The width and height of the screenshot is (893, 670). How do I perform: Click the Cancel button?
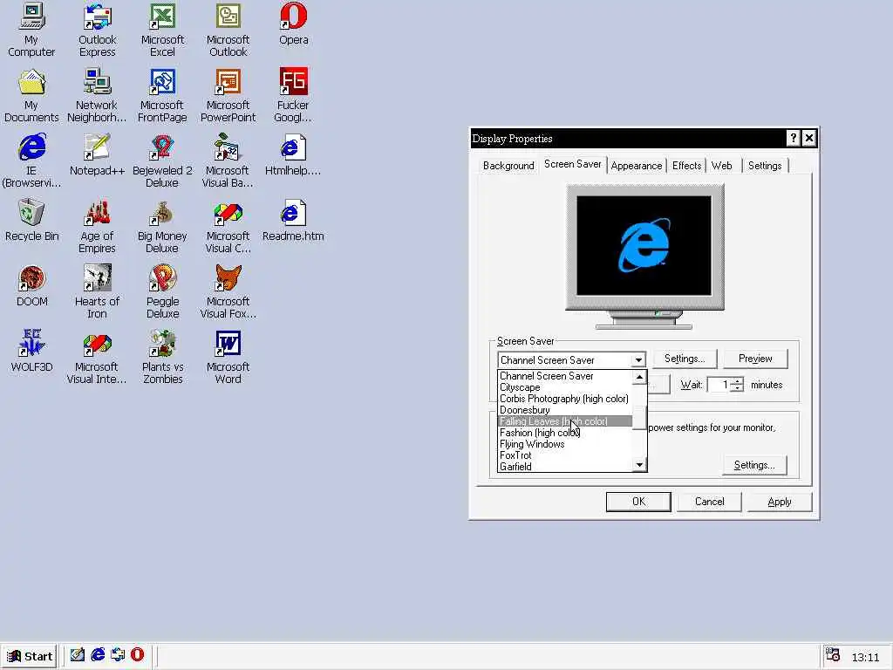tap(709, 502)
